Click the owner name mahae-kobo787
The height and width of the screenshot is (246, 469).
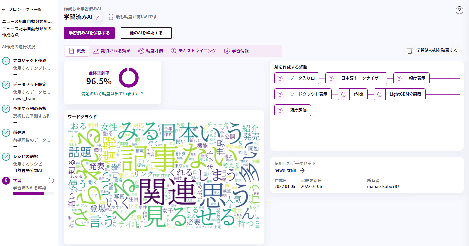[383, 186]
